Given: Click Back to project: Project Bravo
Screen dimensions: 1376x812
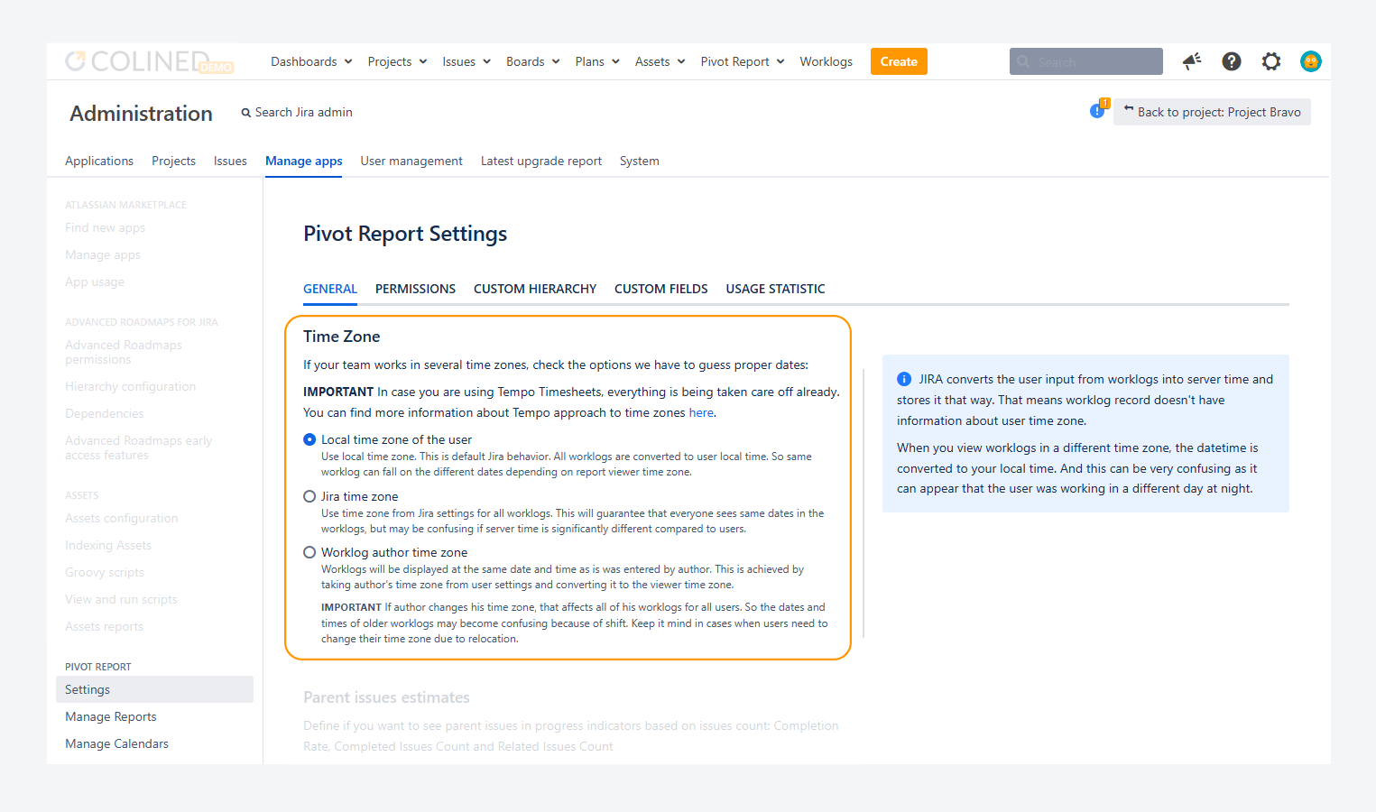Looking at the screenshot, I should pos(1212,112).
